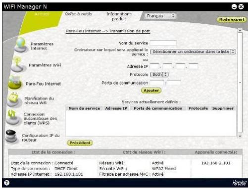Click the Mode expert button

232,19
